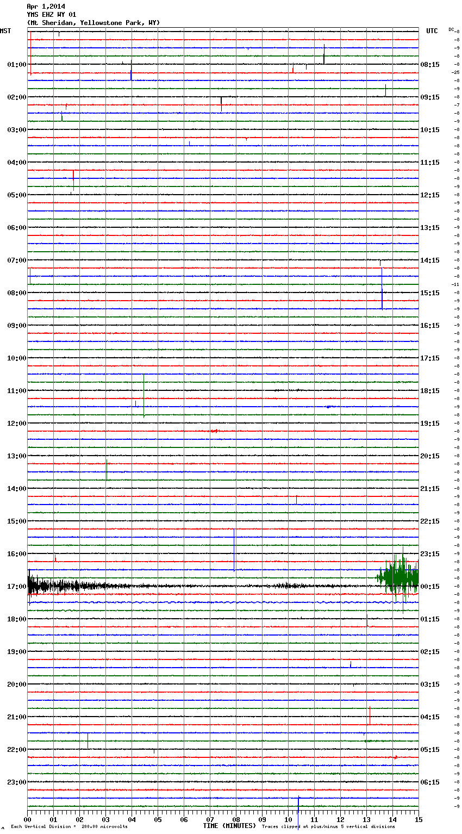Select the 01:00 MST time label
This screenshot has height=834, width=462.
click(17, 65)
